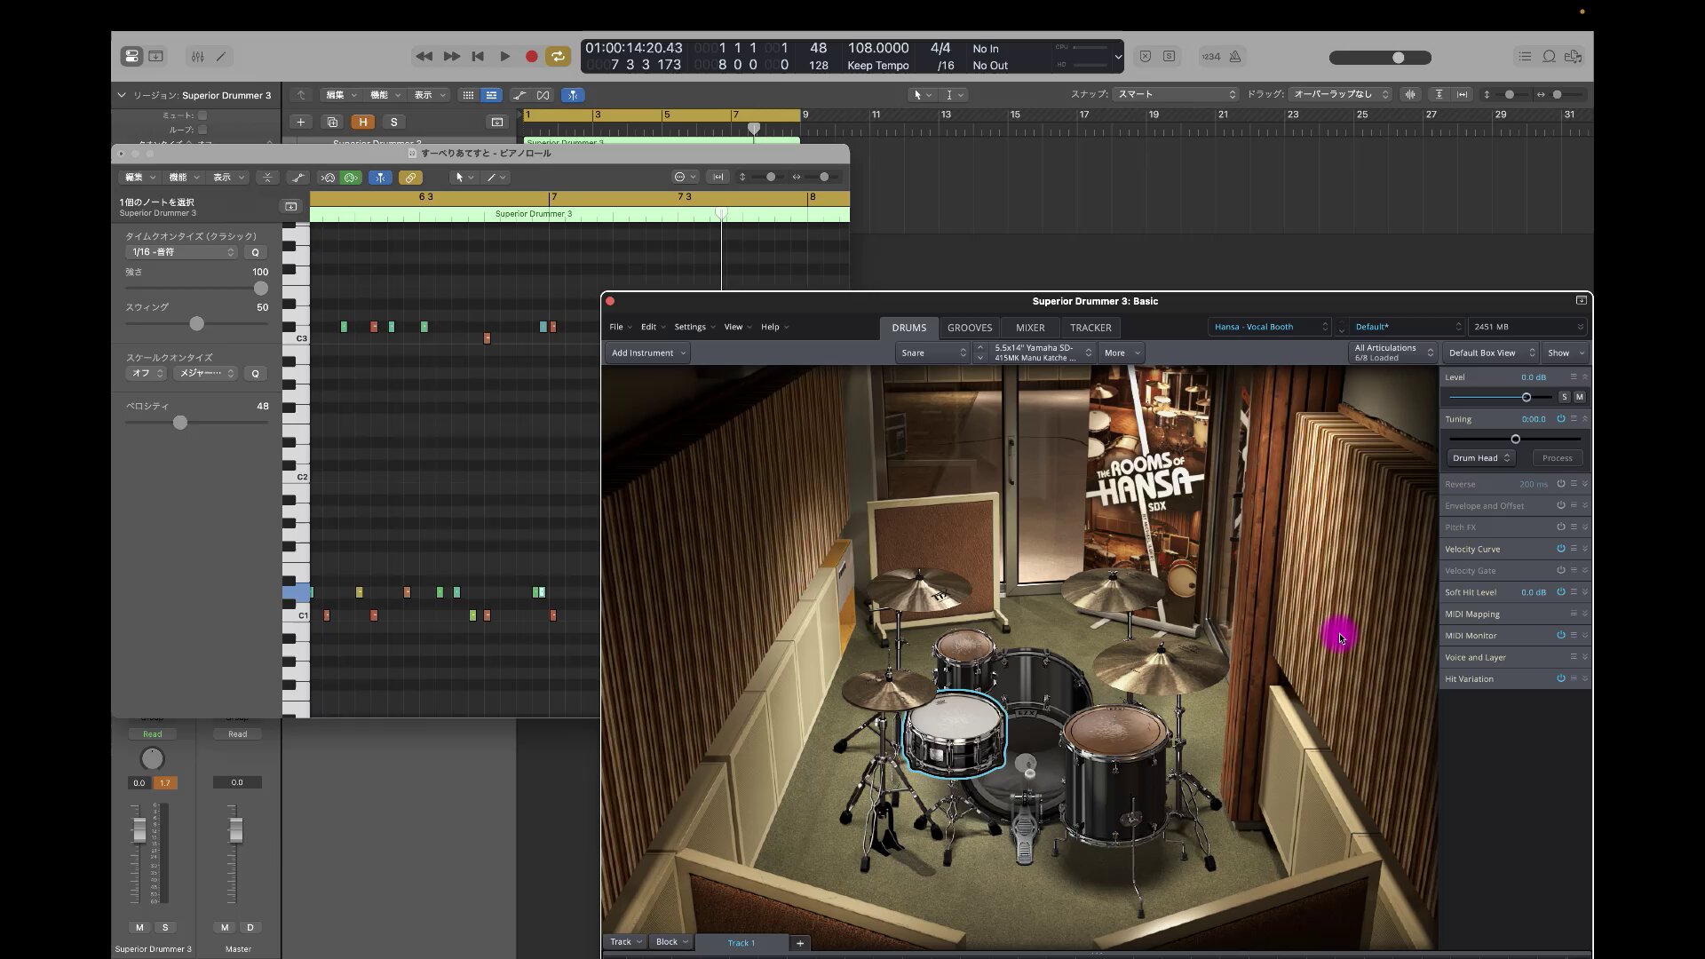The width and height of the screenshot is (1705, 959).
Task: Switch to the GROOVES tab
Action: click(970, 328)
